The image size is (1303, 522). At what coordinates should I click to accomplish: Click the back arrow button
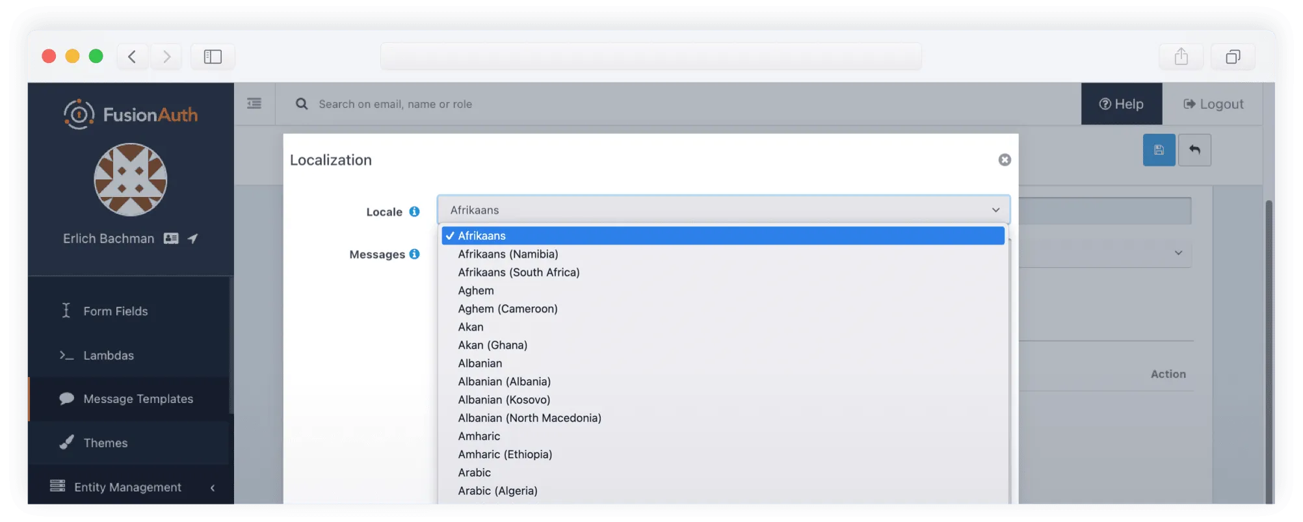1195,150
